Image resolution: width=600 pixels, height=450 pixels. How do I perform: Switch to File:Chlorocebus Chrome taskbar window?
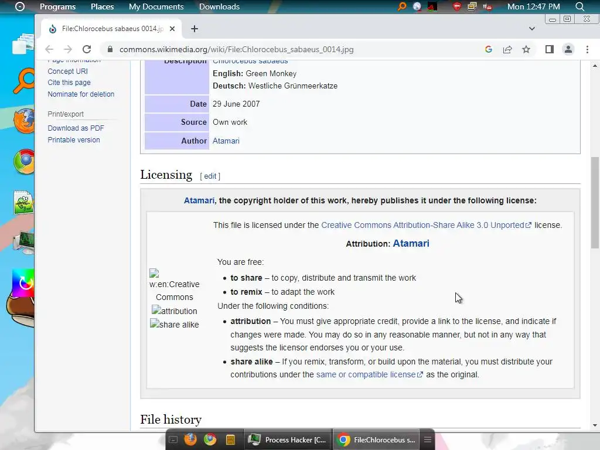(377, 439)
